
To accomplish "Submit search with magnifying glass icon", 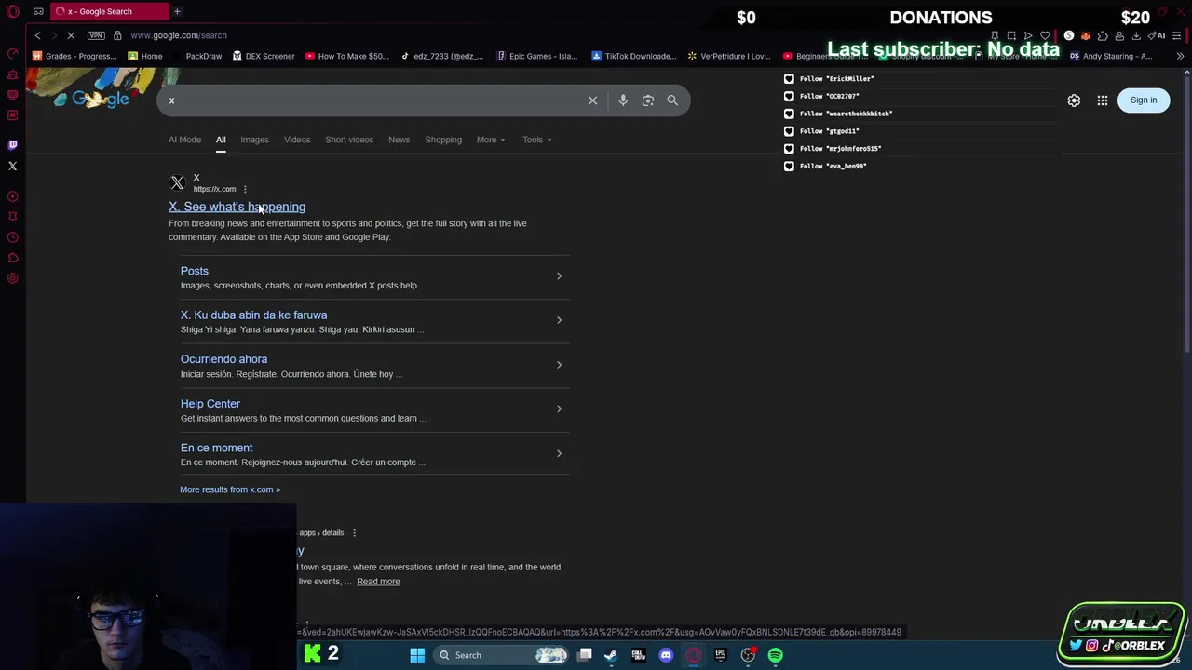I will (672, 100).
